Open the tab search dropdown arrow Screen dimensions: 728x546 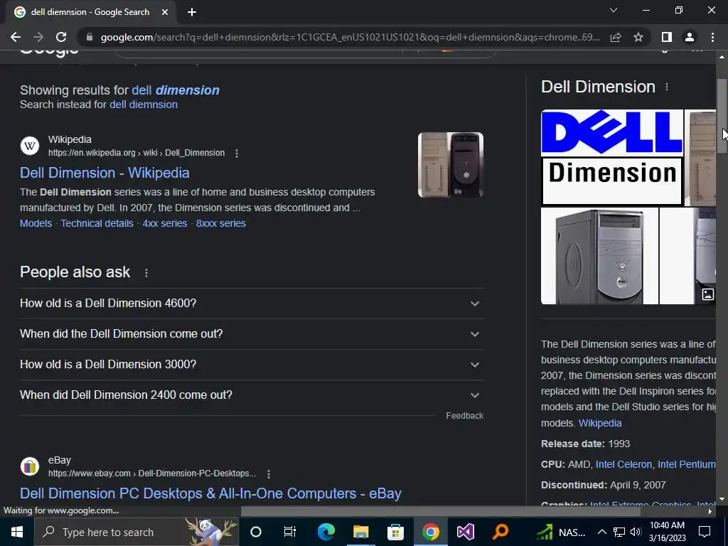coord(614,10)
